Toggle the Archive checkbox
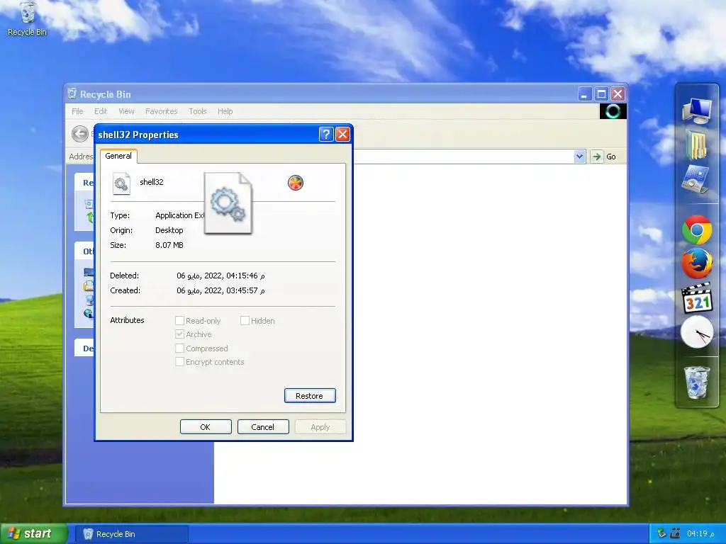 tap(179, 334)
